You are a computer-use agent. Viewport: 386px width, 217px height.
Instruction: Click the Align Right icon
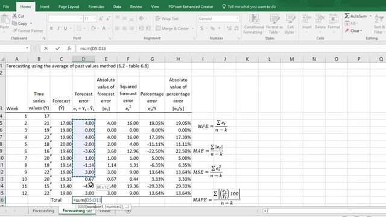click(x=131, y=28)
